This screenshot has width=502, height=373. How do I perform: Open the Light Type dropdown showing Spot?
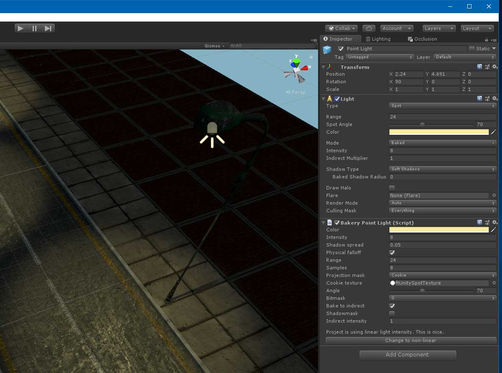pyautogui.click(x=442, y=106)
